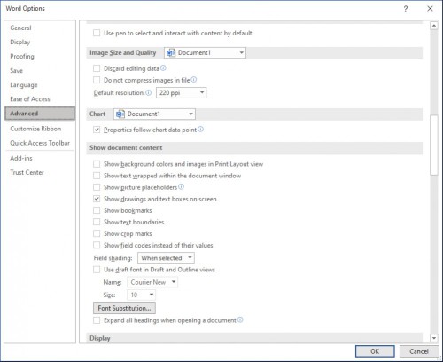The image size is (443, 362).
Task: Click info icon beside Properties follow chart data point
Action: coord(200,130)
